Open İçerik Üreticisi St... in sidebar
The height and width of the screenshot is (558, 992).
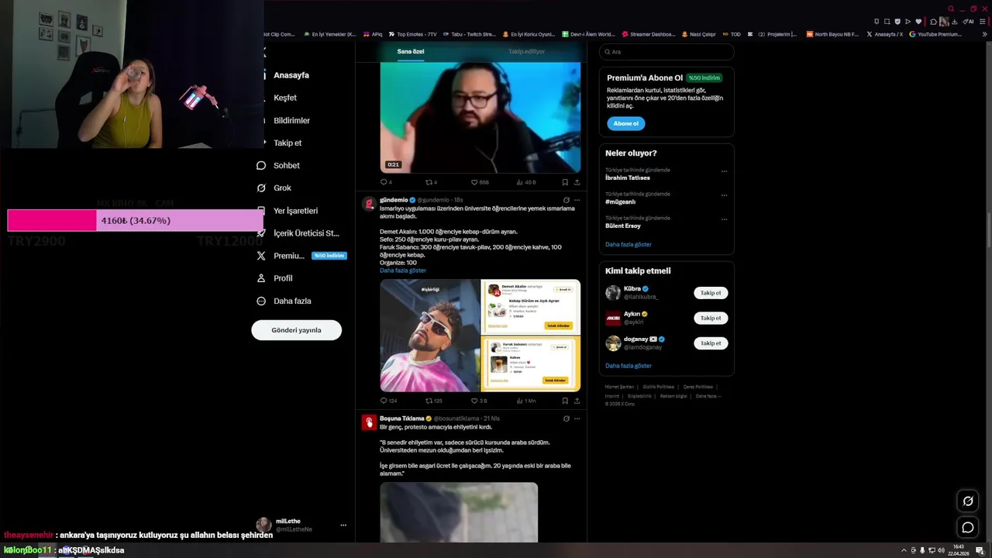[x=306, y=233]
